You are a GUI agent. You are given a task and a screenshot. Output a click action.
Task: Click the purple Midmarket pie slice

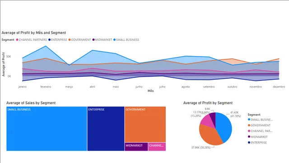213,118
